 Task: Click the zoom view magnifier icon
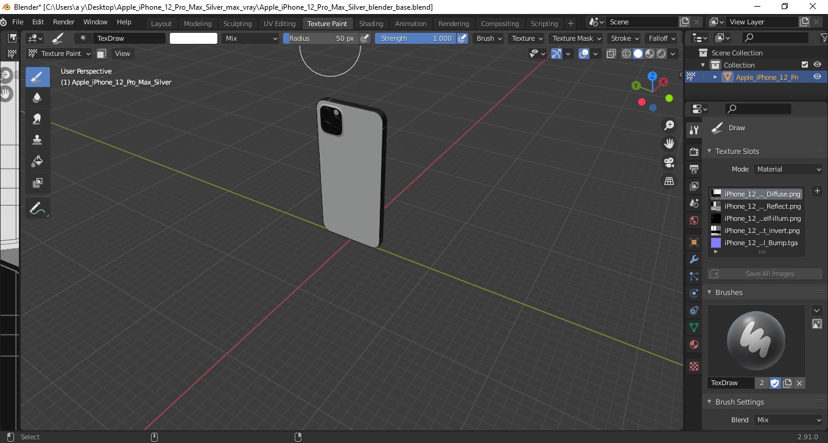point(669,125)
